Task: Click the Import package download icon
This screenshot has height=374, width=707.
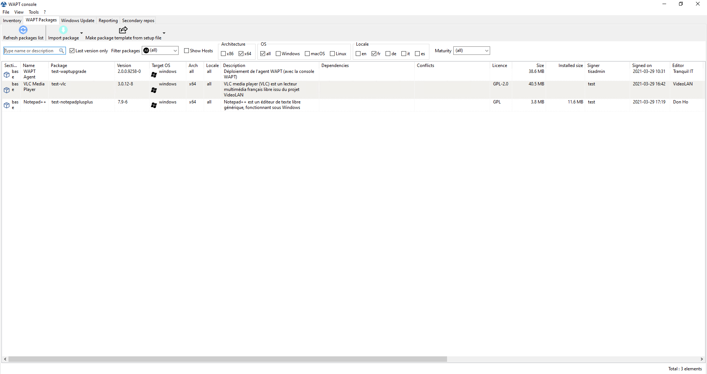Action: point(63,30)
